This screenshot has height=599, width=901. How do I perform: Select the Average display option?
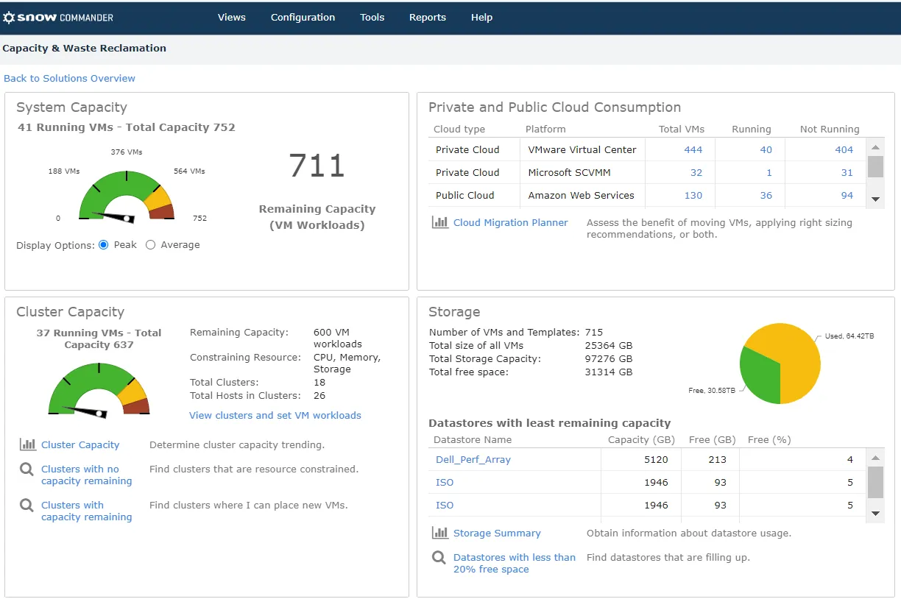[x=151, y=245]
